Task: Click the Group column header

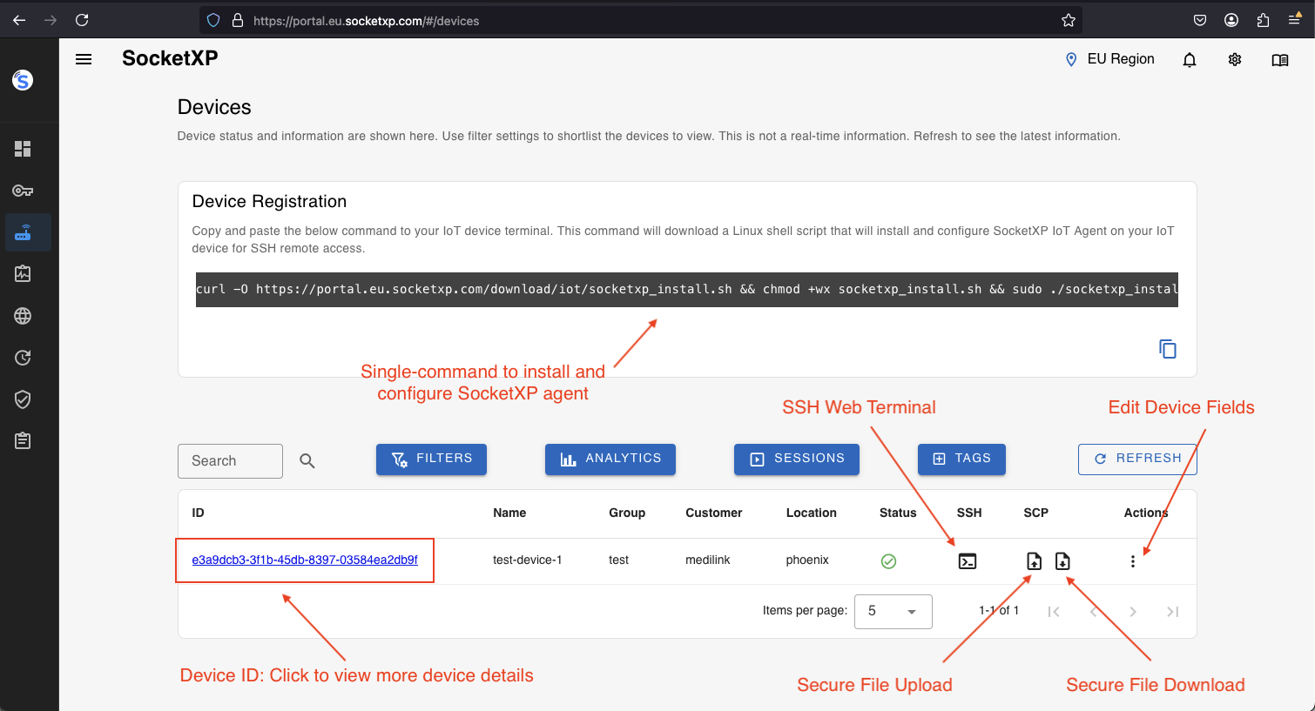Action: pyautogui.click(x=627, y=513)
